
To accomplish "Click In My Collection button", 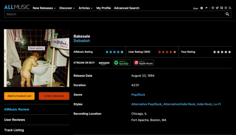I will click(54, 96).
